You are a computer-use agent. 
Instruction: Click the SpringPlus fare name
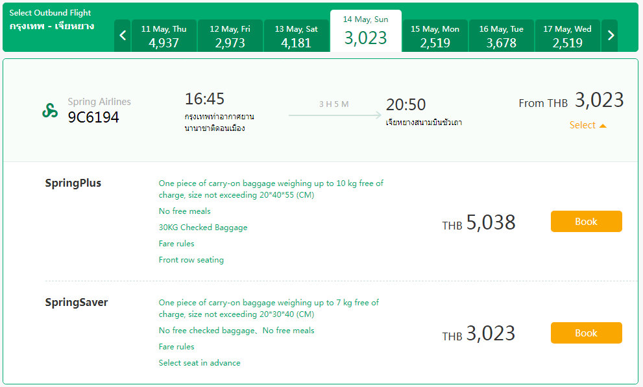click(73, 183)
